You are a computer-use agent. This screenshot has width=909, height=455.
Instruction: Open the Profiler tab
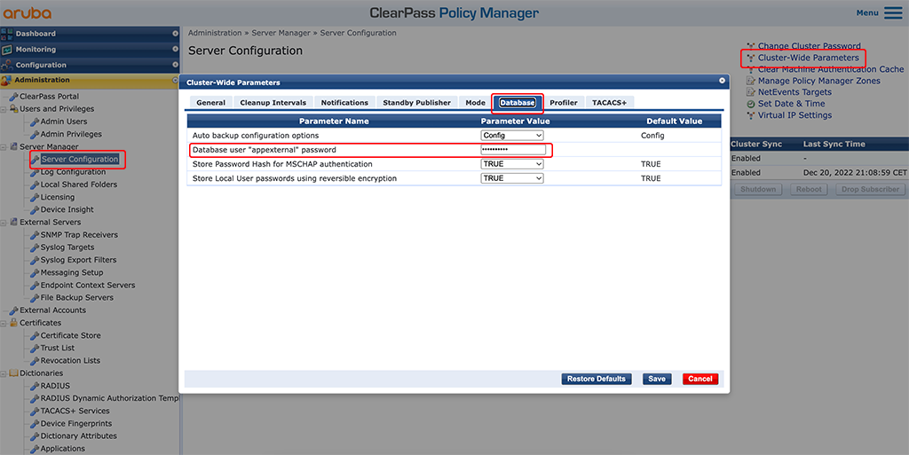564,103
